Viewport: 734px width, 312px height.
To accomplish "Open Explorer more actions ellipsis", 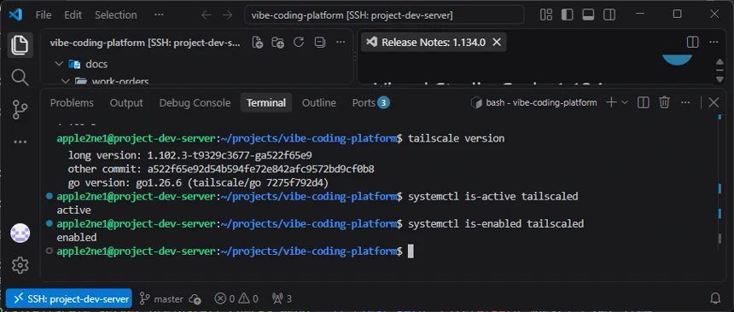I will pos(341,43).
